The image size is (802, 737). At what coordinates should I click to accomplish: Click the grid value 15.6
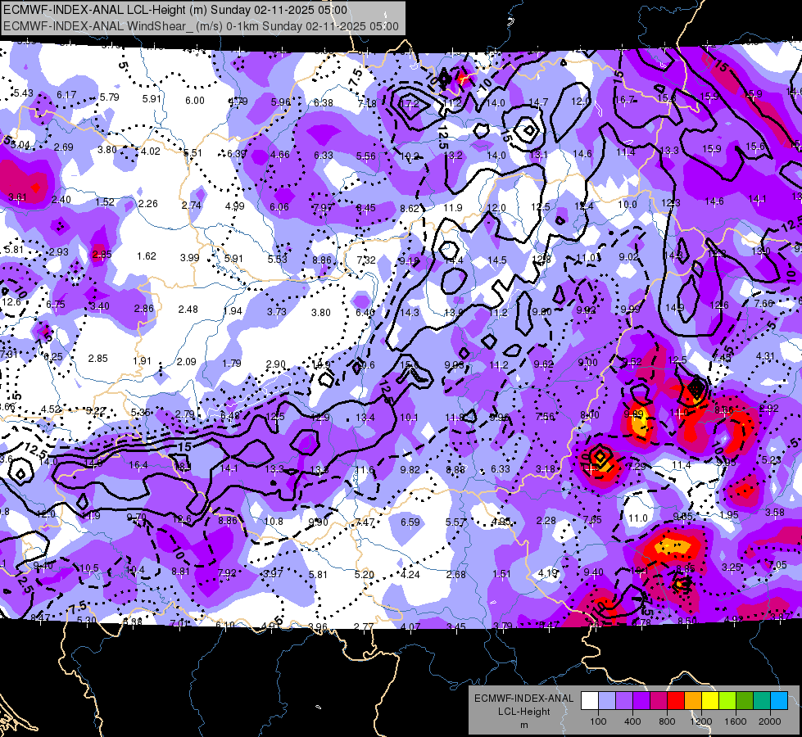pyautogui.click(x=755, y=147)
